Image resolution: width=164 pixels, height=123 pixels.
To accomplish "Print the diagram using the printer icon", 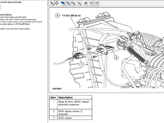I will (x=85, y=3).
